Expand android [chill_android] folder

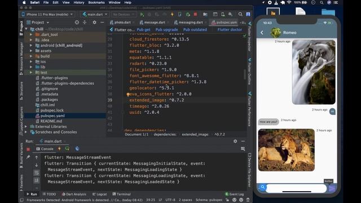31,45
